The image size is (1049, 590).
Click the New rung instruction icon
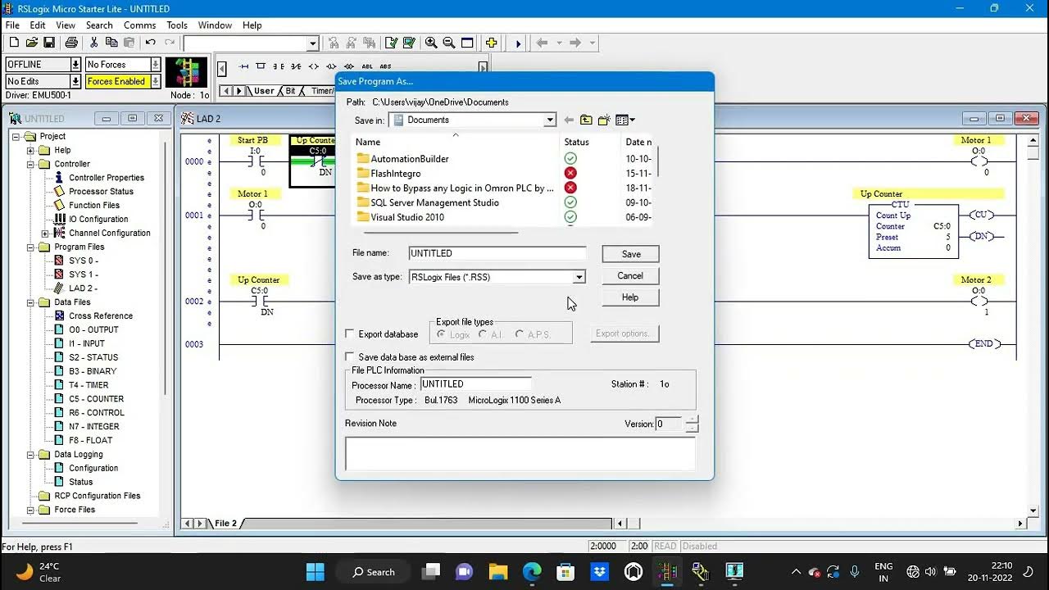point(243,66)
